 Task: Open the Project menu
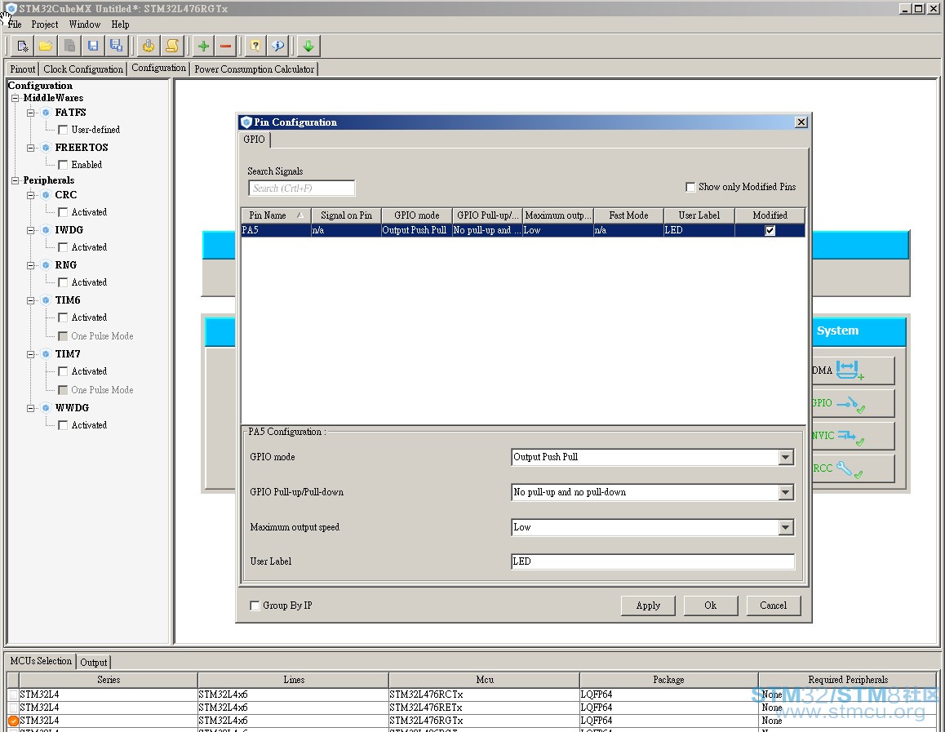click(45, 24)
